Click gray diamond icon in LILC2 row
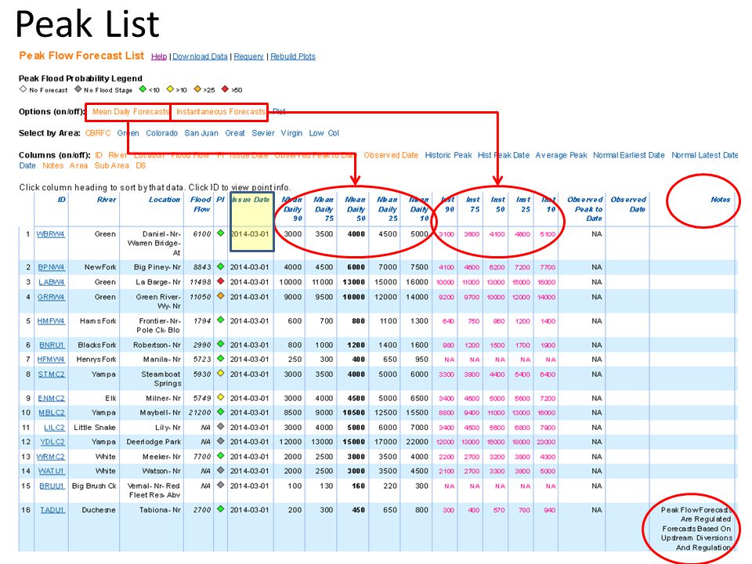 pyautogui.click(x=221, y=426)
